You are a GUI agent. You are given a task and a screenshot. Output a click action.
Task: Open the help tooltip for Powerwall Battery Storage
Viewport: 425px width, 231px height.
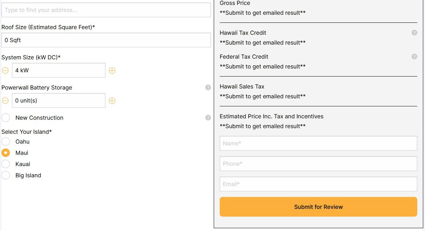(208, 87)
